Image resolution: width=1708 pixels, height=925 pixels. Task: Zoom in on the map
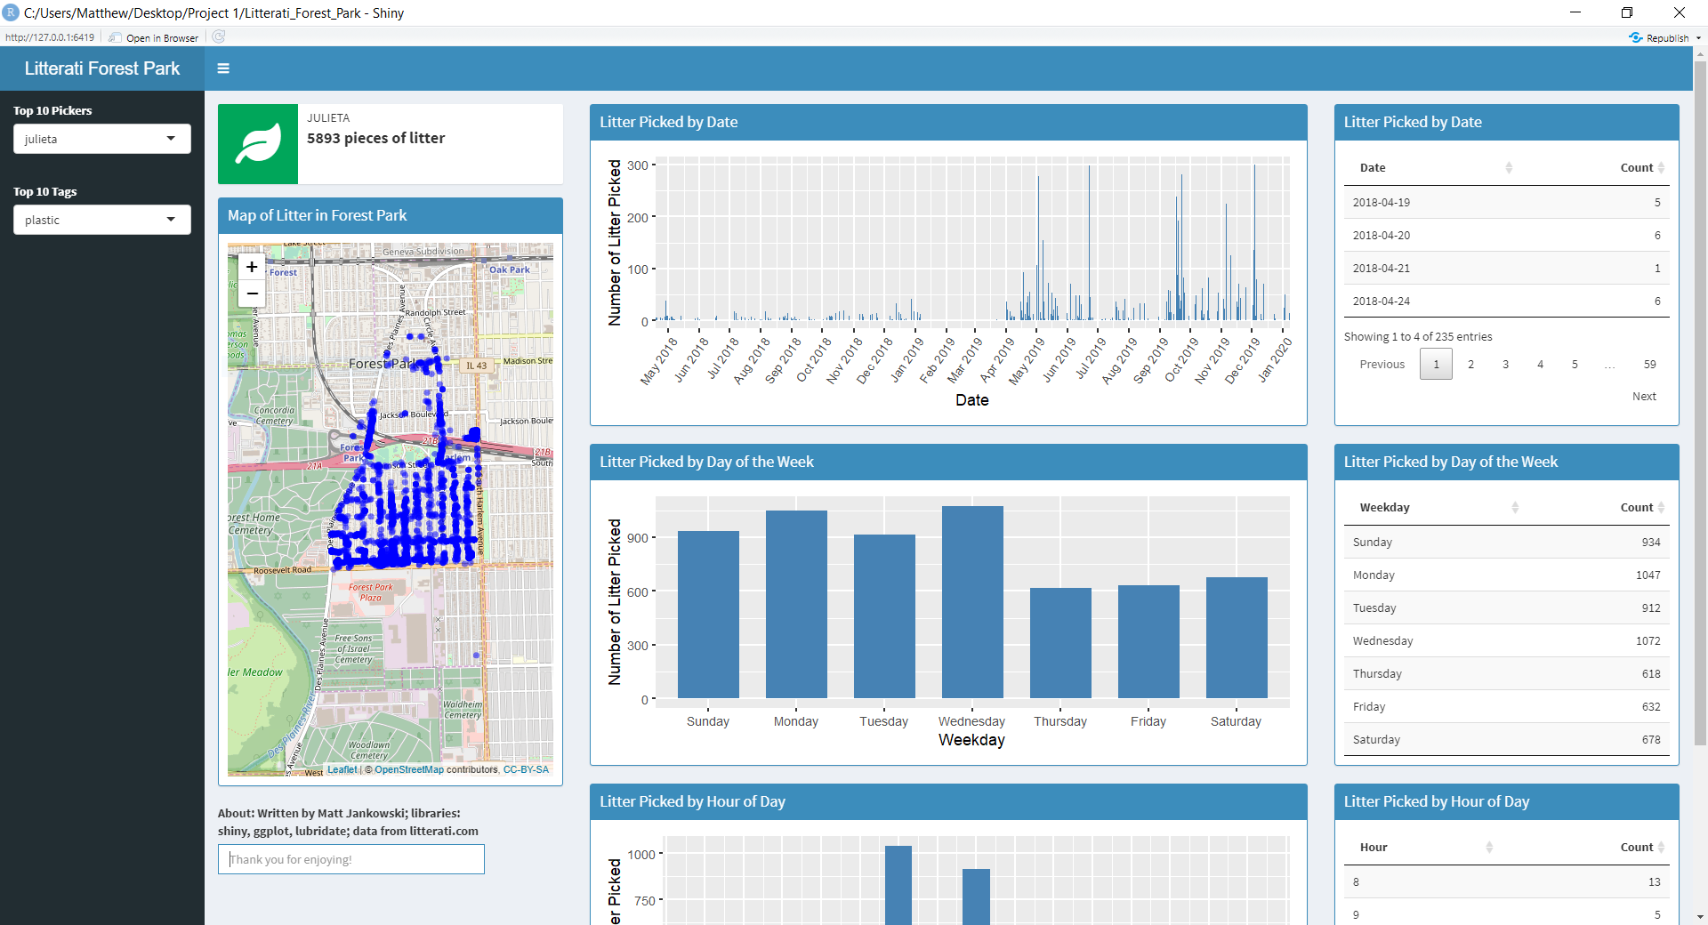click(x=252, y=267)
